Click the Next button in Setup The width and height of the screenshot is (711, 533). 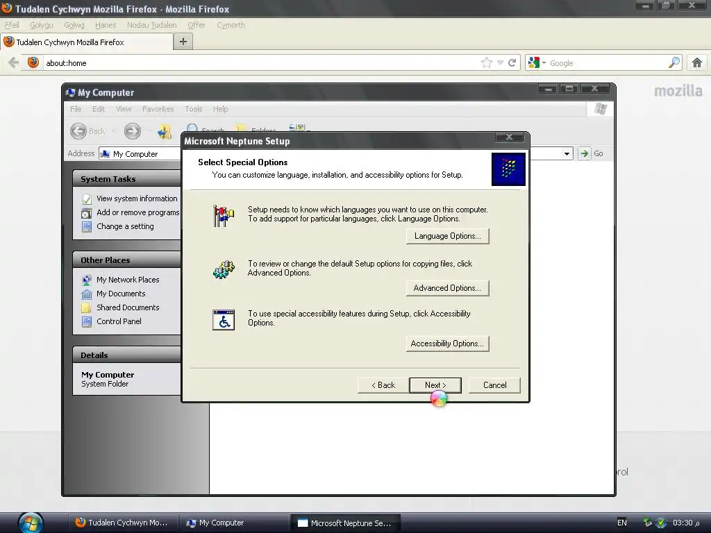(x=435, y=385)
